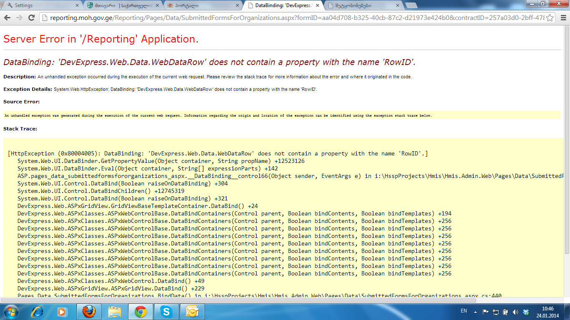570x320 pixels.
Task: Open Internet Explorer from the taskbar
Action: [x=37, y=312]
